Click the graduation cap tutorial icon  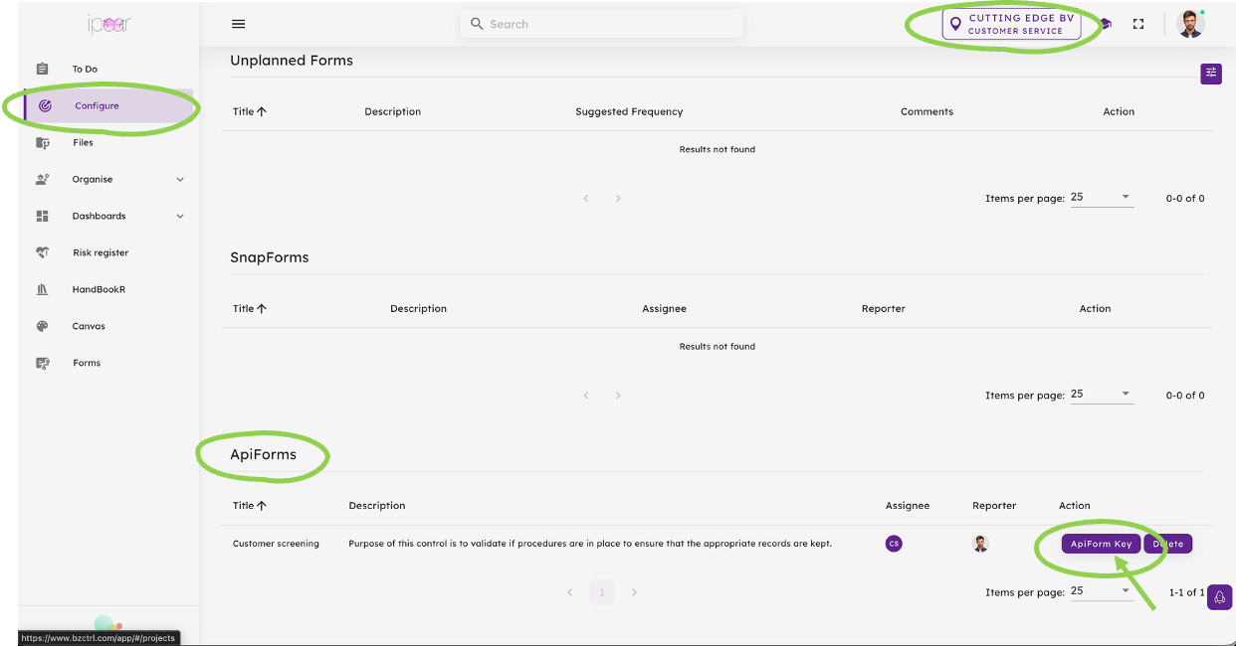coord(1106,24)
